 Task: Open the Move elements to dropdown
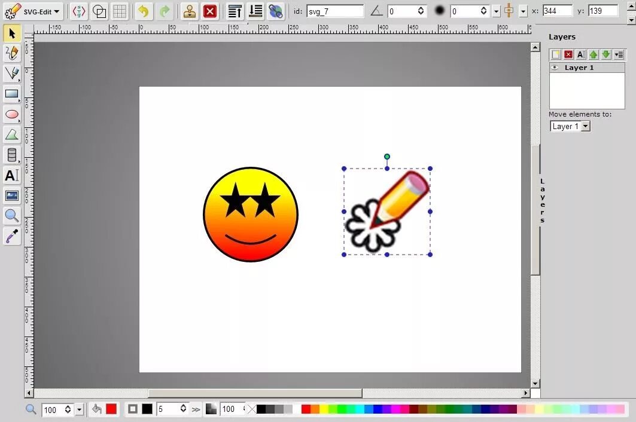pyautogui.click(x=570, y=126)
